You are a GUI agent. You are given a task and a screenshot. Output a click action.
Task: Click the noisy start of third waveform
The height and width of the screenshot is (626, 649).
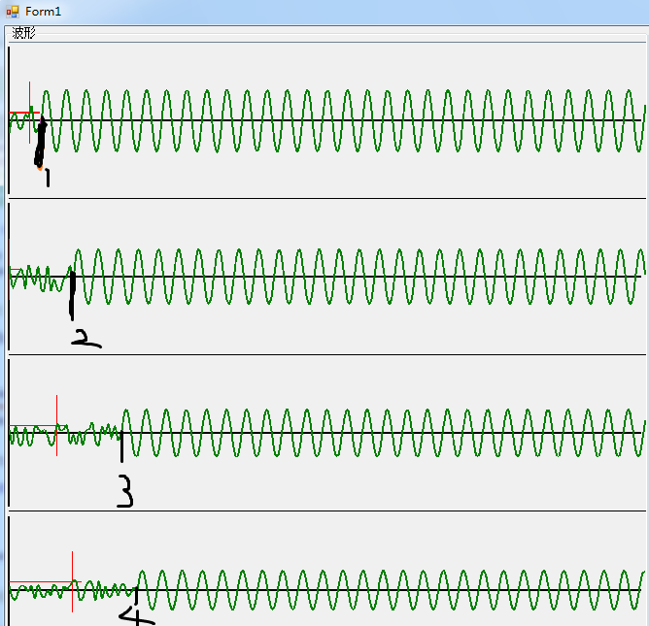coord(87,434)
